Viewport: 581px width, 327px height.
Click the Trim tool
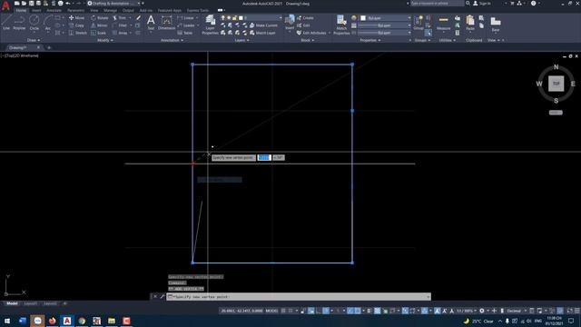[119, 18]
